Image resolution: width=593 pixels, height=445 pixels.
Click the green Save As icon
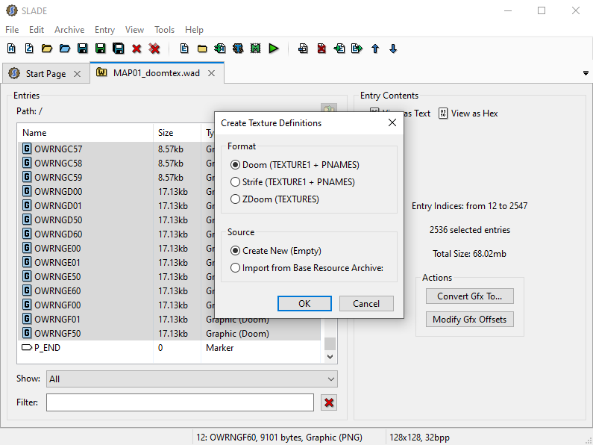(x=101, y=49)
